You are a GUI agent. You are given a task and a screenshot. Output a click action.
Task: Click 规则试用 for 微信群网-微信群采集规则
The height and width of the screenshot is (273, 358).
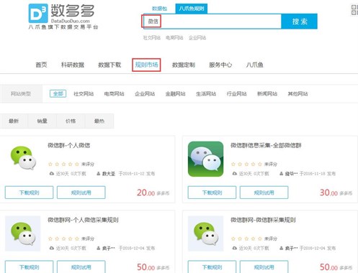point(264,267)
